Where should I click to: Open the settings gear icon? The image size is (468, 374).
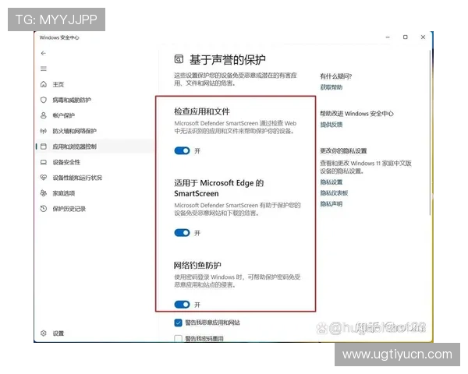tap(44, 333)
